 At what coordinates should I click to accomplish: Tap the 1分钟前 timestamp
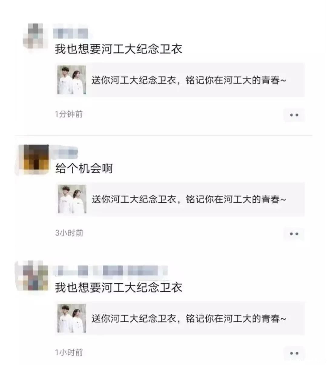69,114
